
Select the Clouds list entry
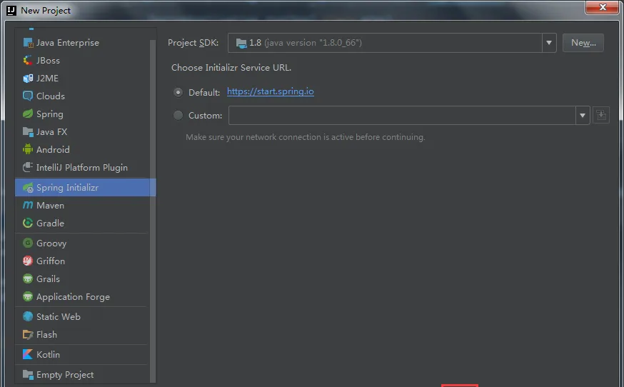pos(82,96)
